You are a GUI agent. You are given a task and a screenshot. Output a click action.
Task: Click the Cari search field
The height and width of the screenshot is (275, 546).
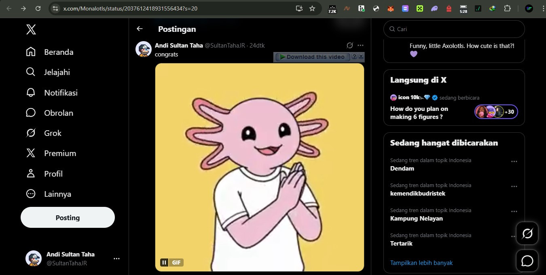454,29
